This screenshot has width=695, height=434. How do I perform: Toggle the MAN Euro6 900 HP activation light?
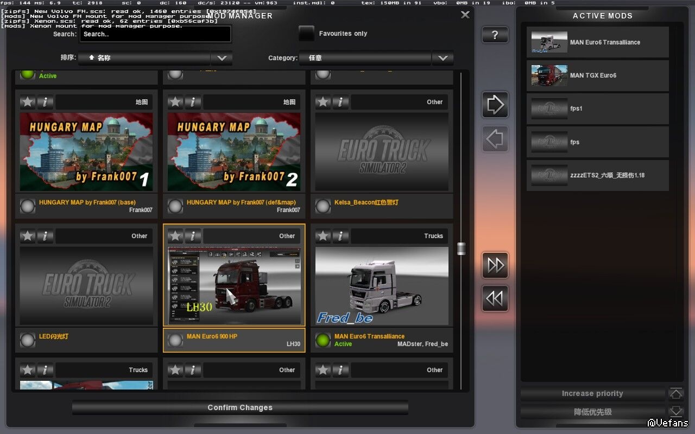(x=175, y=340)
